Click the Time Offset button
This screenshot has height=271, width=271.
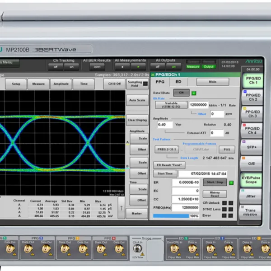139,200
